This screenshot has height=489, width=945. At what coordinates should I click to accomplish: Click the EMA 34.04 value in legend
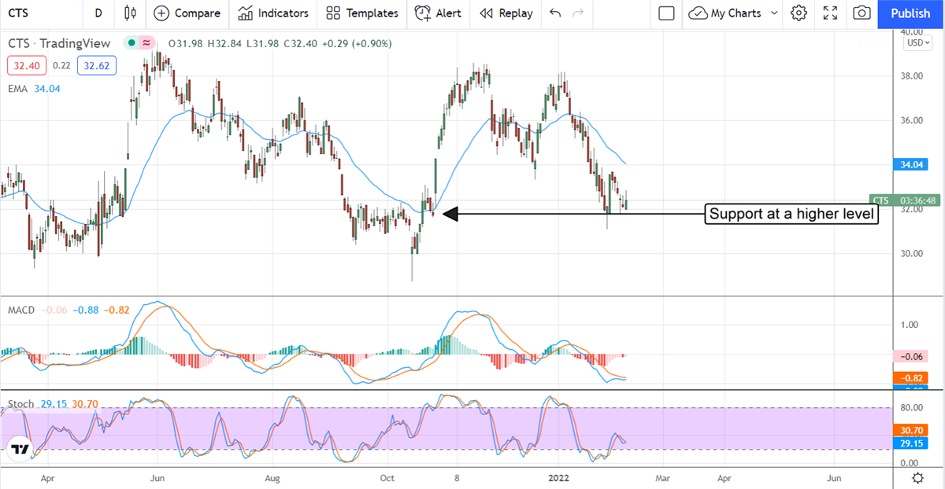pos(46,89)
